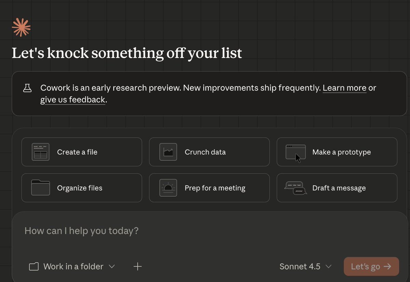This screenshot has width=410, height=282.
Task: Click the Crunch data chart icon
Action: pyautogui.click(x=168, y=152)
